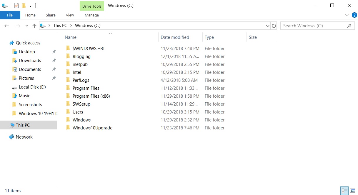Click the pin icon beside Pictures
Image resolution: width=358 pixels, height=195 pixels.
[x=54, y=78]
